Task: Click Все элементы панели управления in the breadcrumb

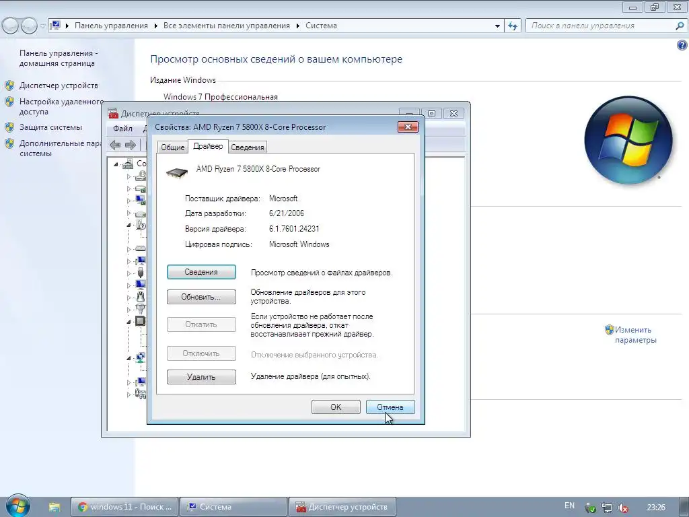Action: [x=226, y=26]
